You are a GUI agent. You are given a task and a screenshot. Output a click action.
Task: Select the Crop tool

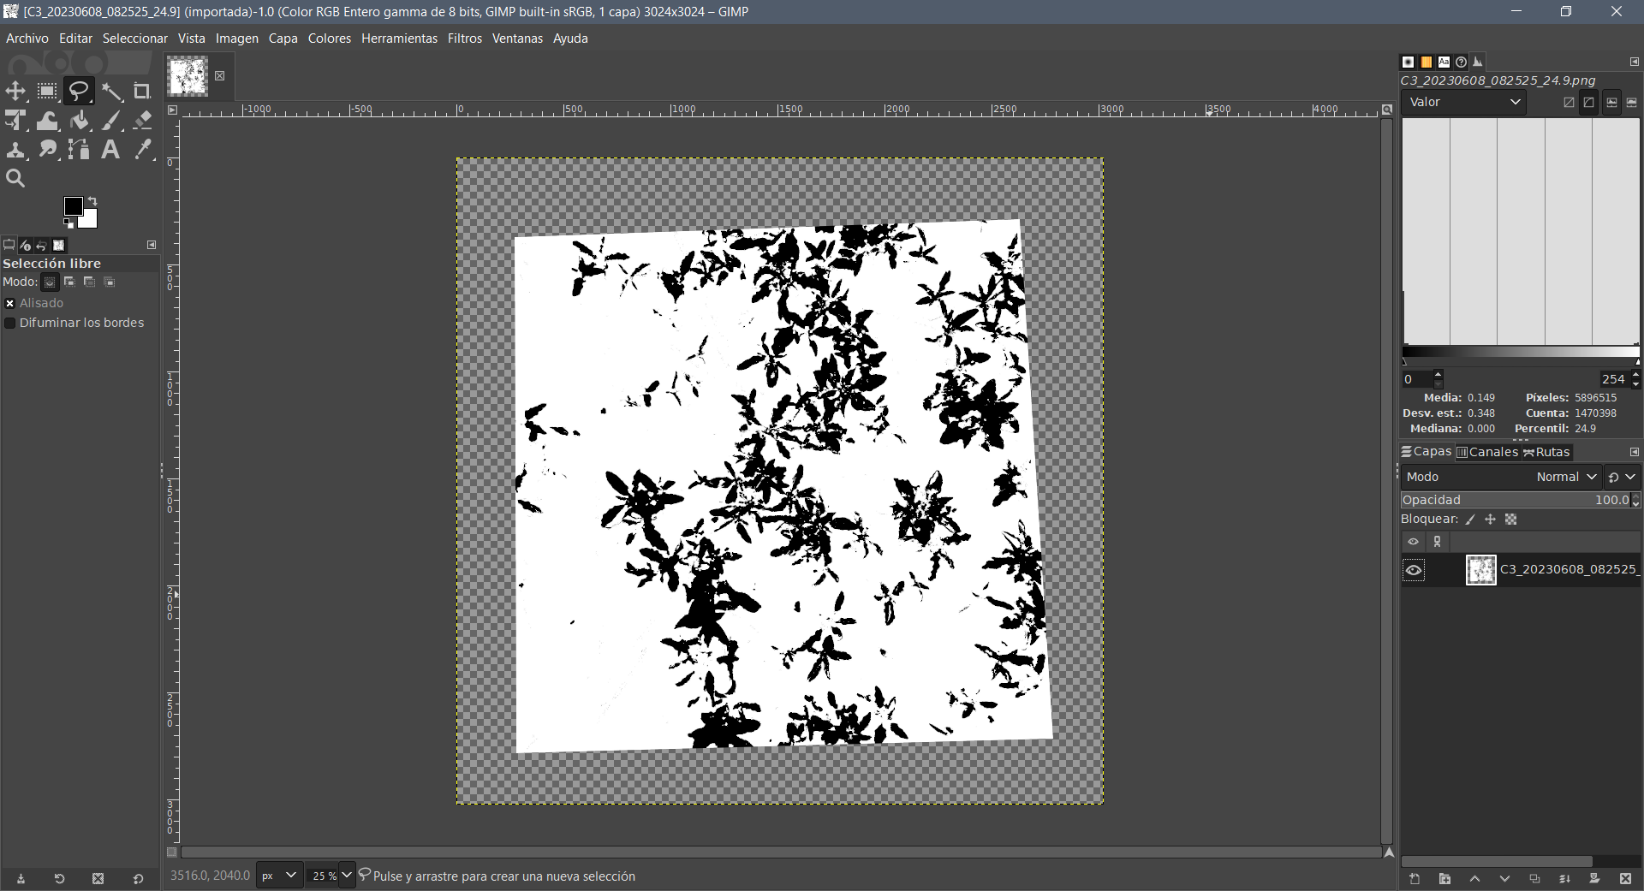click(x=142, y=92)
